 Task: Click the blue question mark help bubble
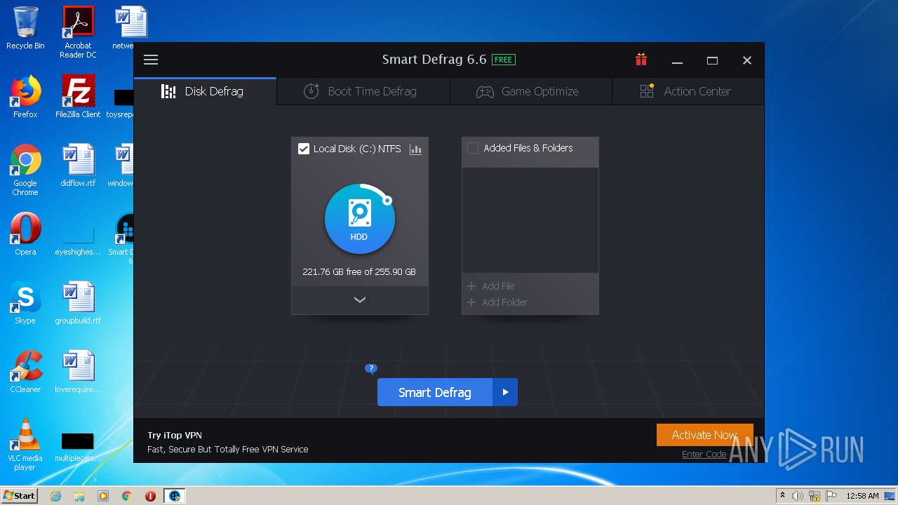click(x=371, y=369)
